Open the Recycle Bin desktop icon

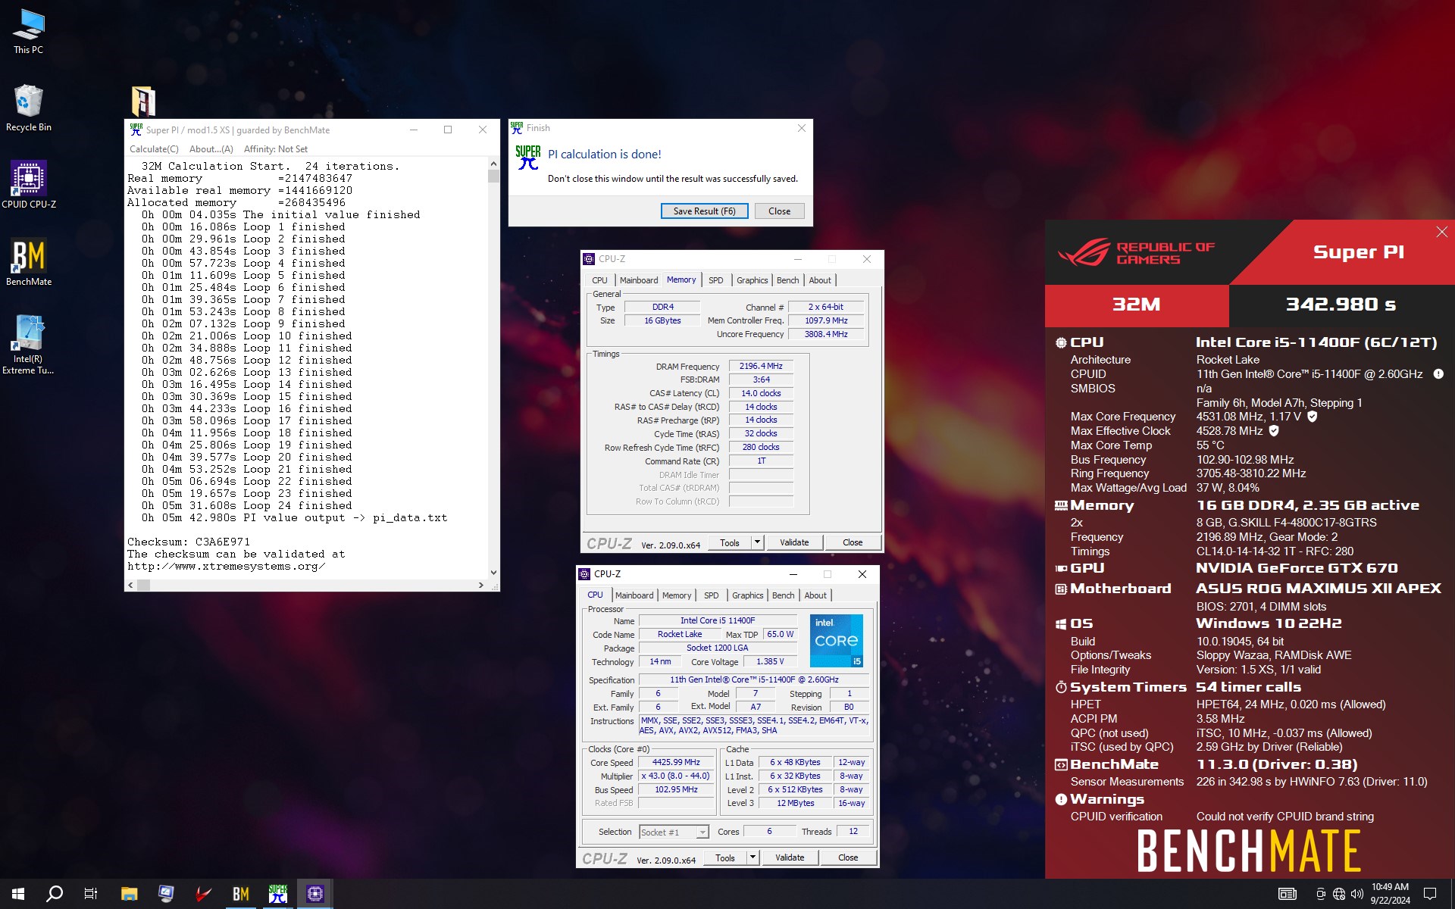pos(29,108)
